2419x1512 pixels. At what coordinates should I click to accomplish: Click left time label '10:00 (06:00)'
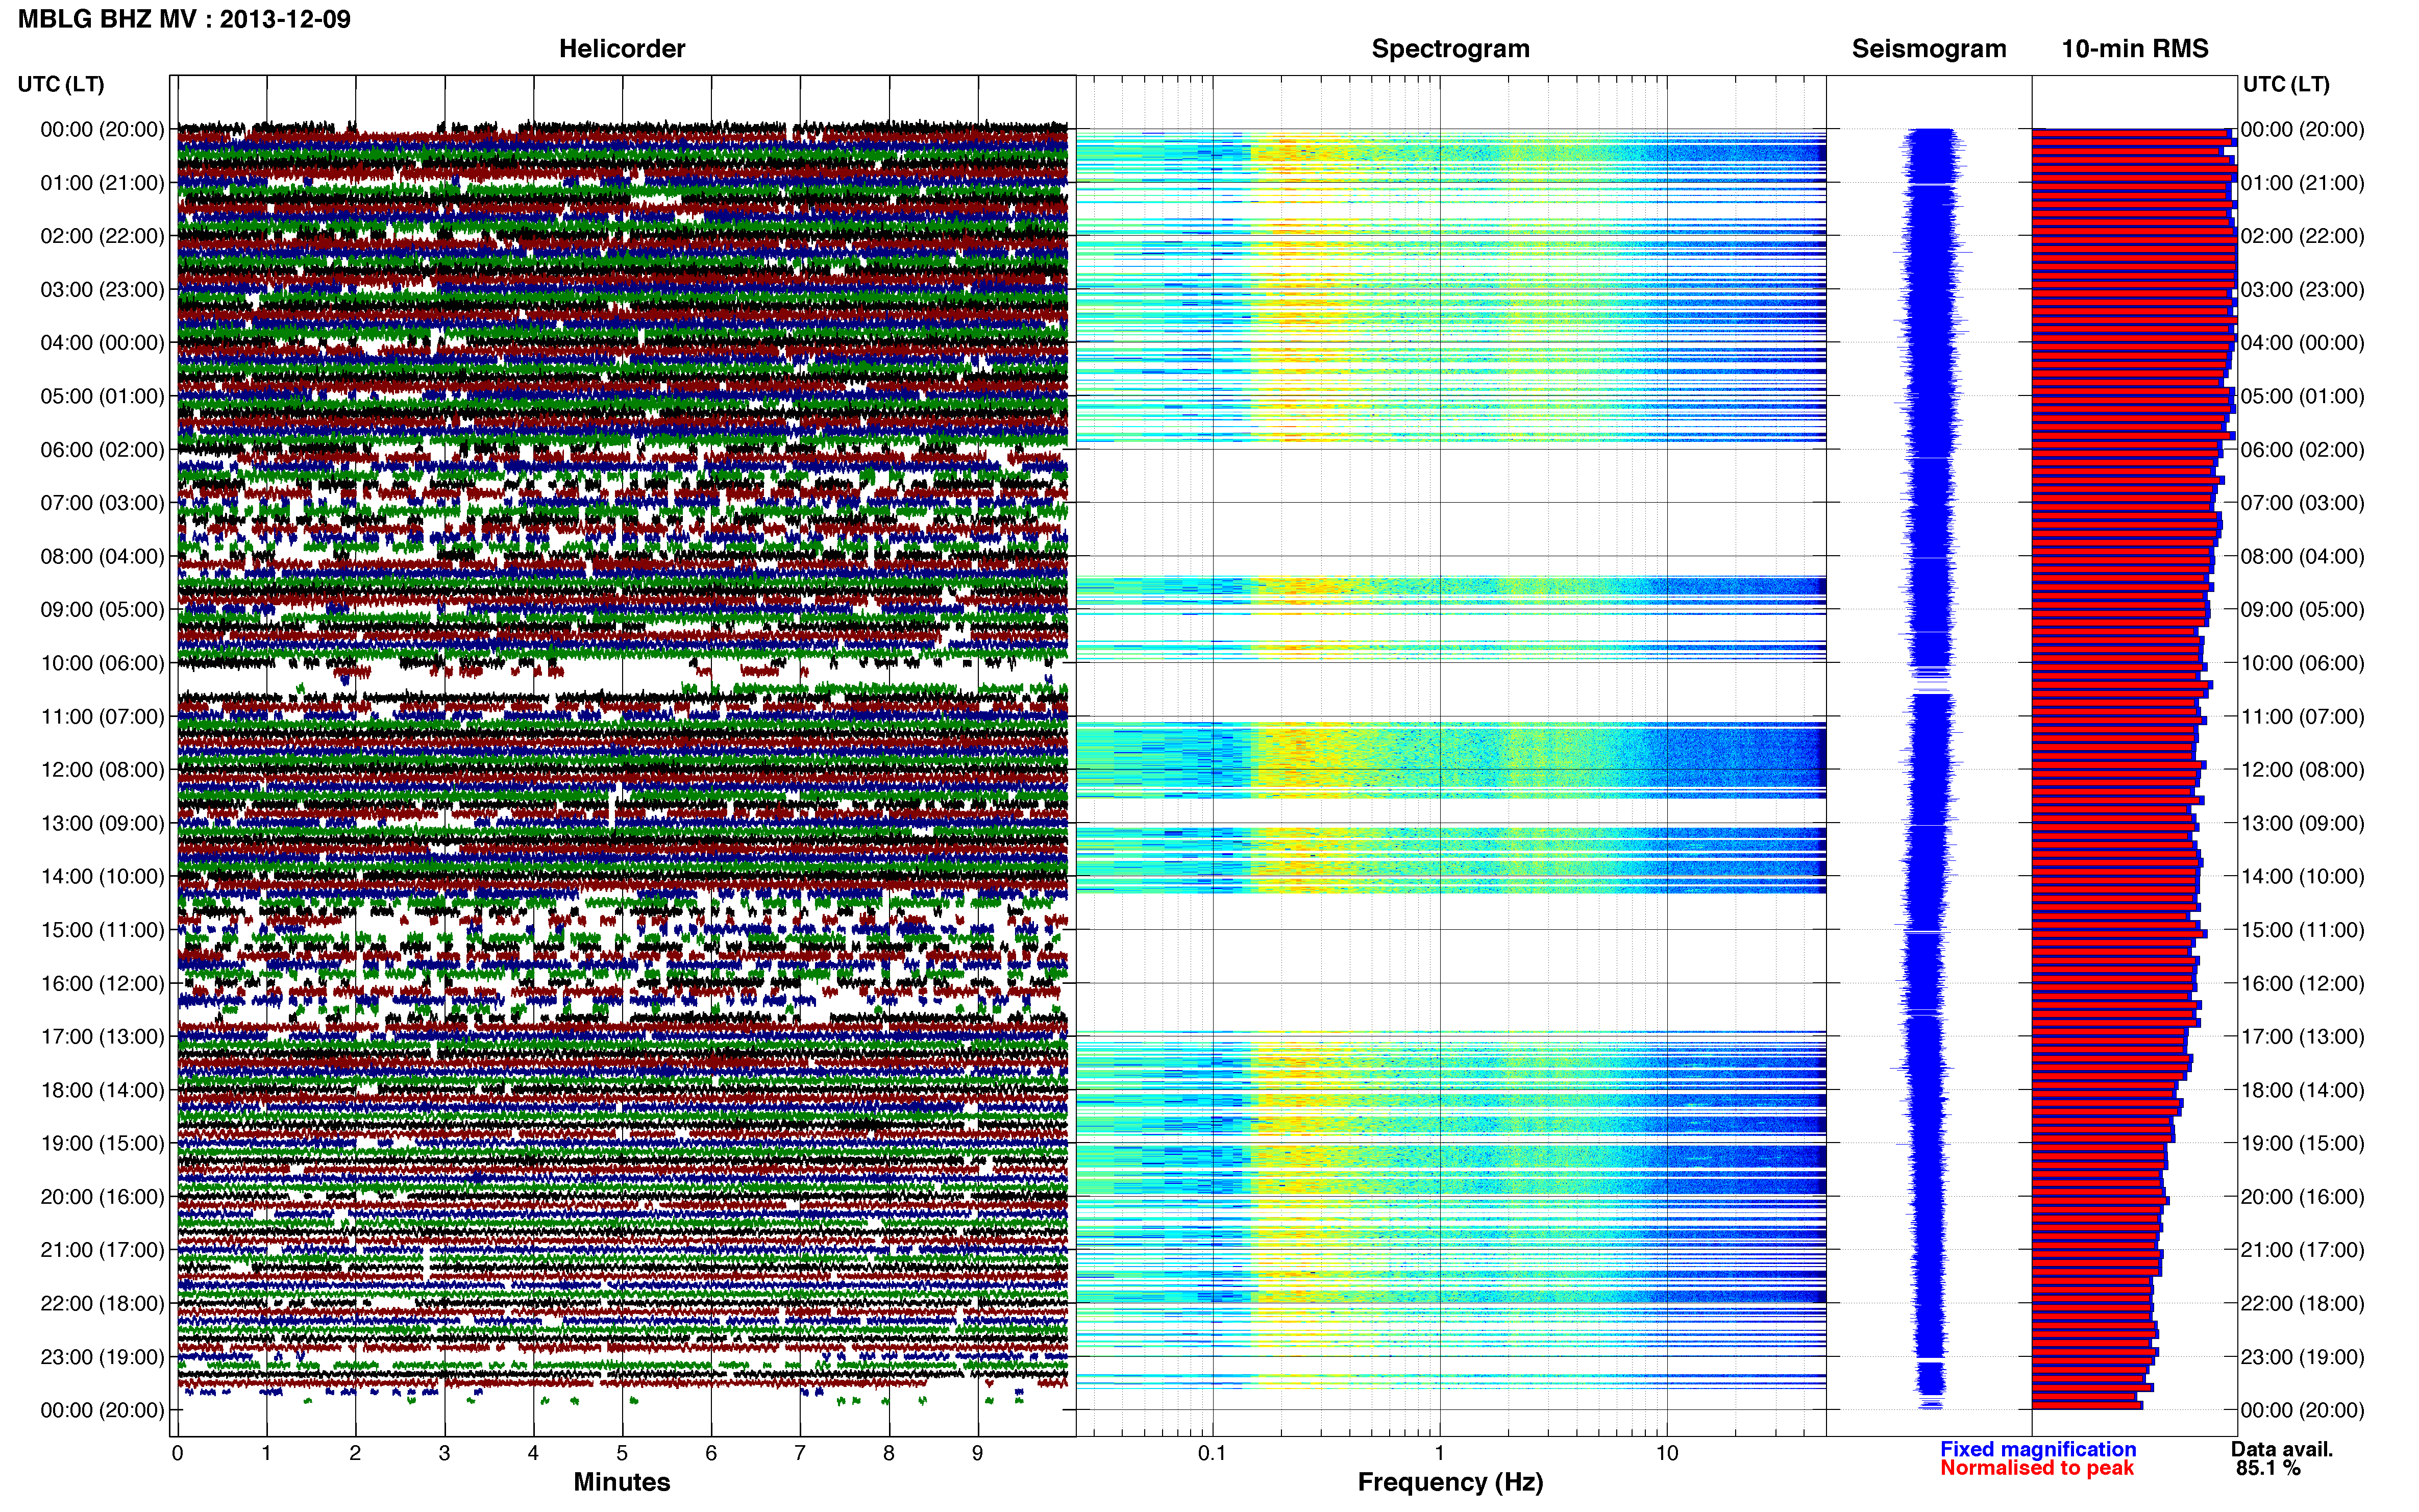102,663
